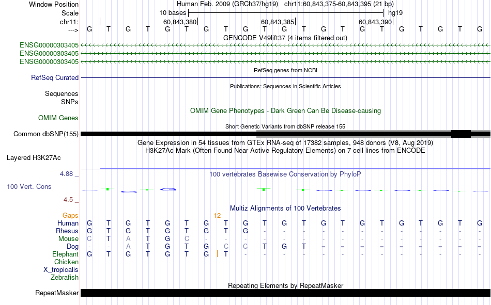Click the hg19 label next to scale bar
Viewport: 491px width, 305px height.
point(395,13)
